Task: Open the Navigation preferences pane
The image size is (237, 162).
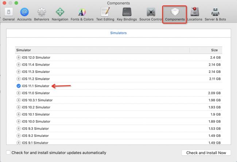Action: [60, 15]
